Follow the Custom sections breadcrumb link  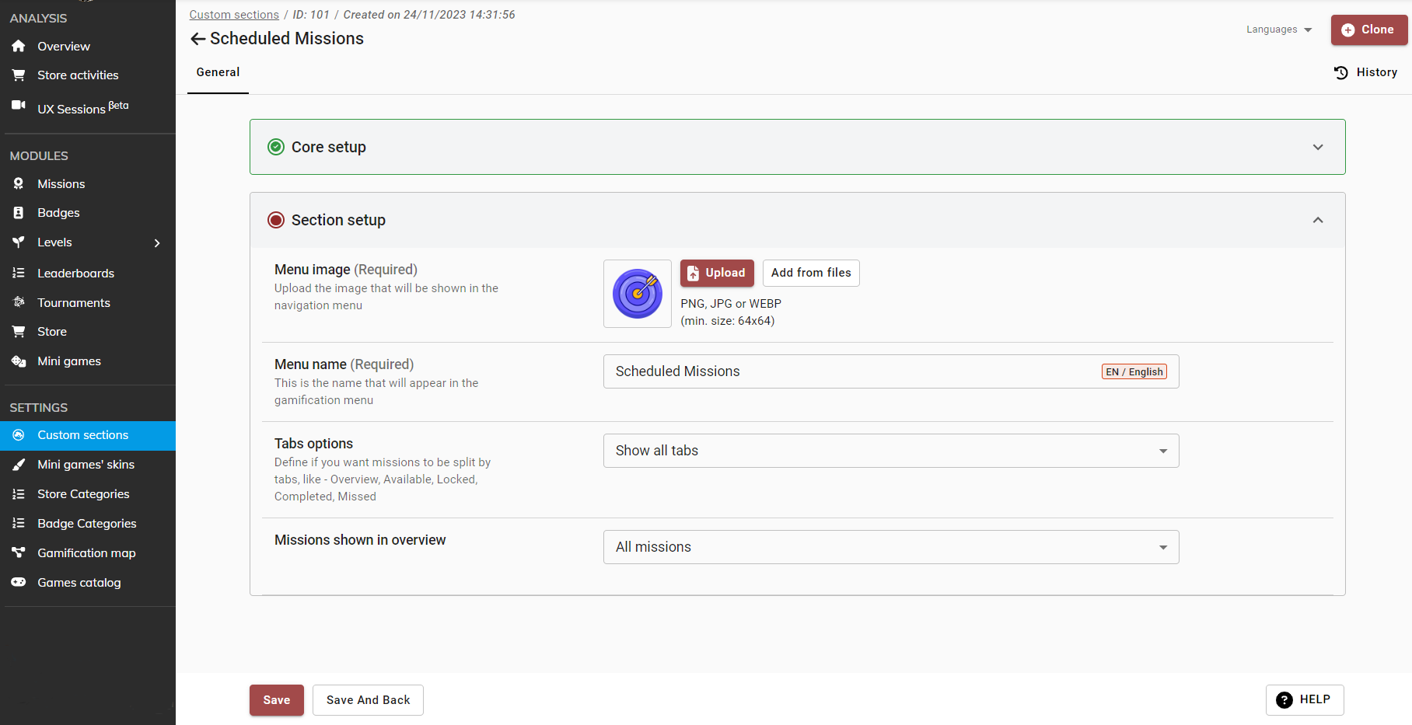point(234,15)
